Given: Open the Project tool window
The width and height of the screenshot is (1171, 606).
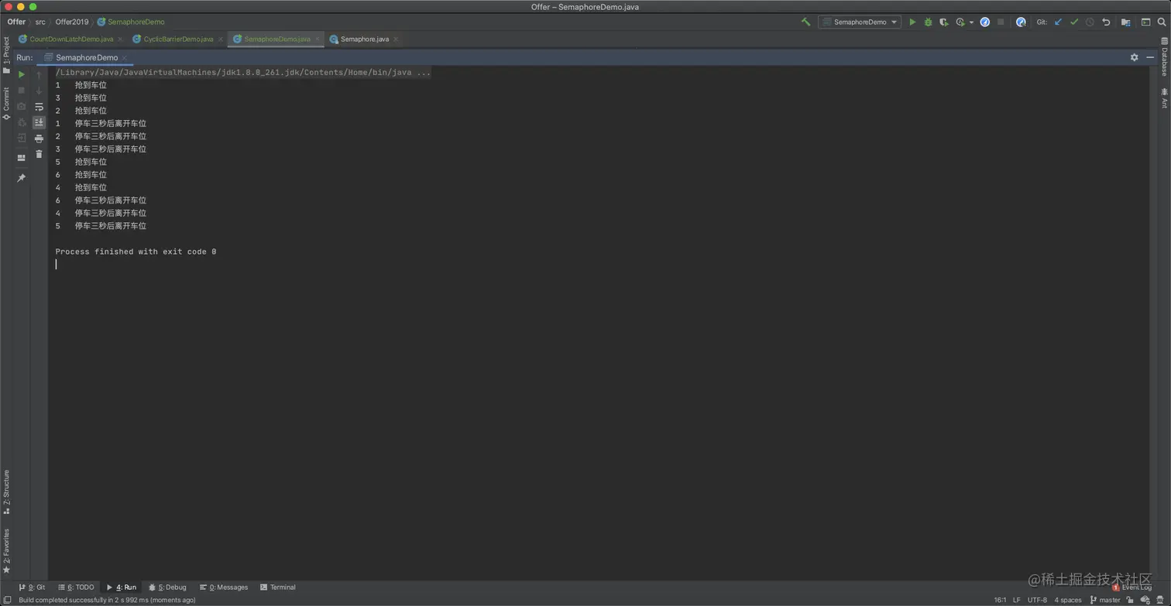Looking at the screenshot, I should [x=6, y=55].
